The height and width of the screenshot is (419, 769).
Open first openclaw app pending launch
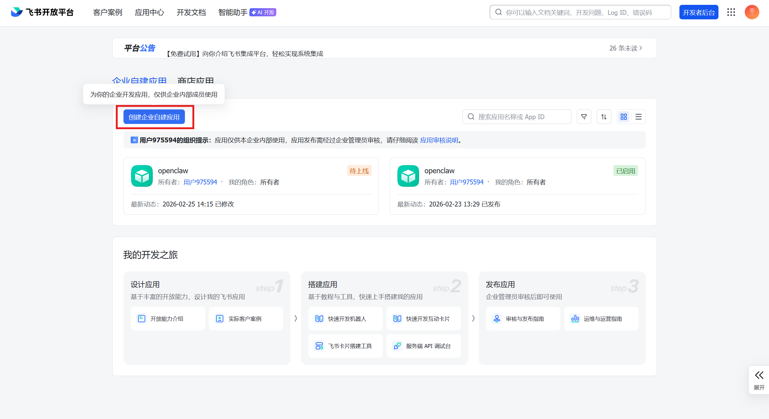(x=173, y=171)
